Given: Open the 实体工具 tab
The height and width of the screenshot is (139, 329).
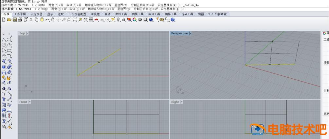Looking at the screenshot, I should tap(154, 14).
